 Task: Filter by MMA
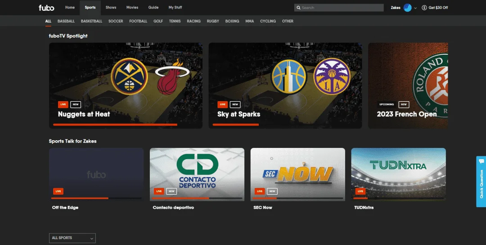tap(249, 21)
